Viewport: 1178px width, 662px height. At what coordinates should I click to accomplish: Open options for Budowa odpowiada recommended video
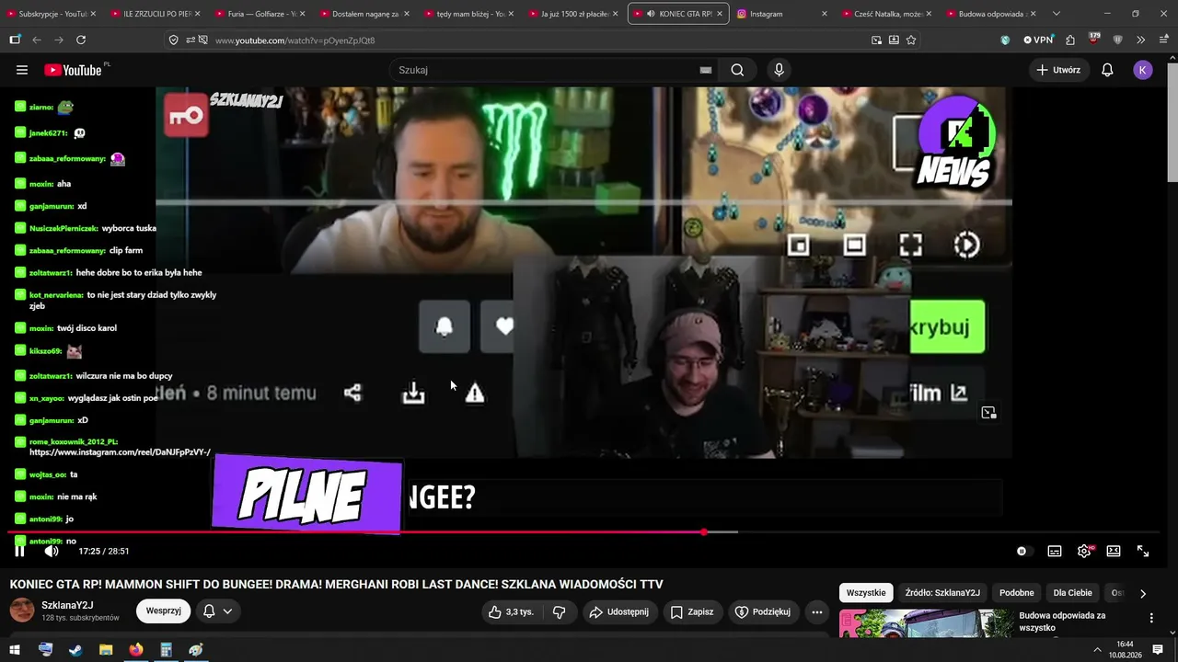click(1151, 618)
